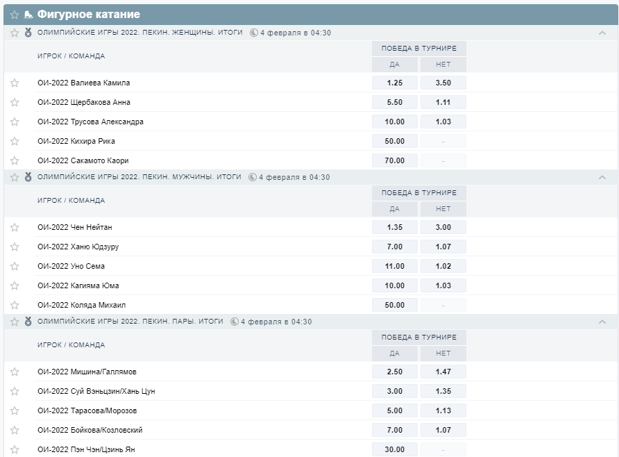Pick 7.00 odds for Ханю Юдзуру
The height and width of the screenshot is (457, 619).
395,247
